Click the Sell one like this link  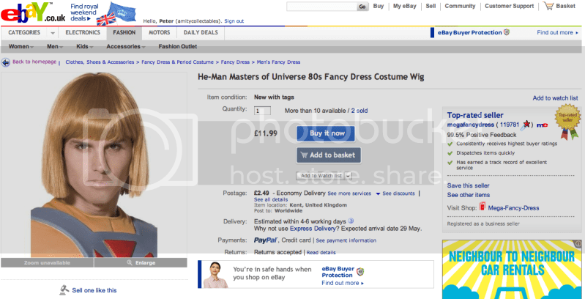[94, 290]
